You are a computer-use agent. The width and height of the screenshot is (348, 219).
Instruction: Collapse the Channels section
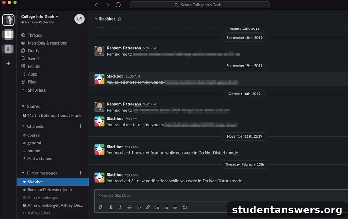(x=23, y=126)
